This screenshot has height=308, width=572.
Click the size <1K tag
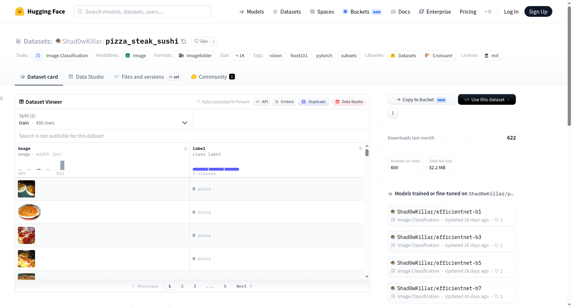point(240,55)
